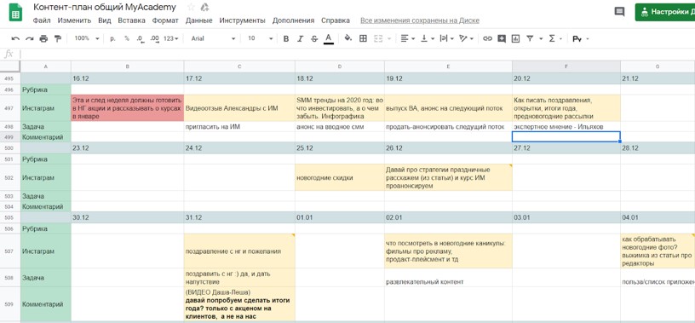
Task: Open vertical align options
Action: coord(428,38)
